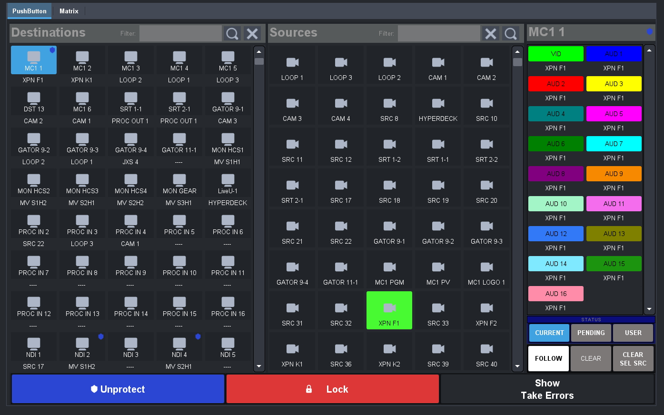Select highlighted XPN F1 source

tap(389, 310)
